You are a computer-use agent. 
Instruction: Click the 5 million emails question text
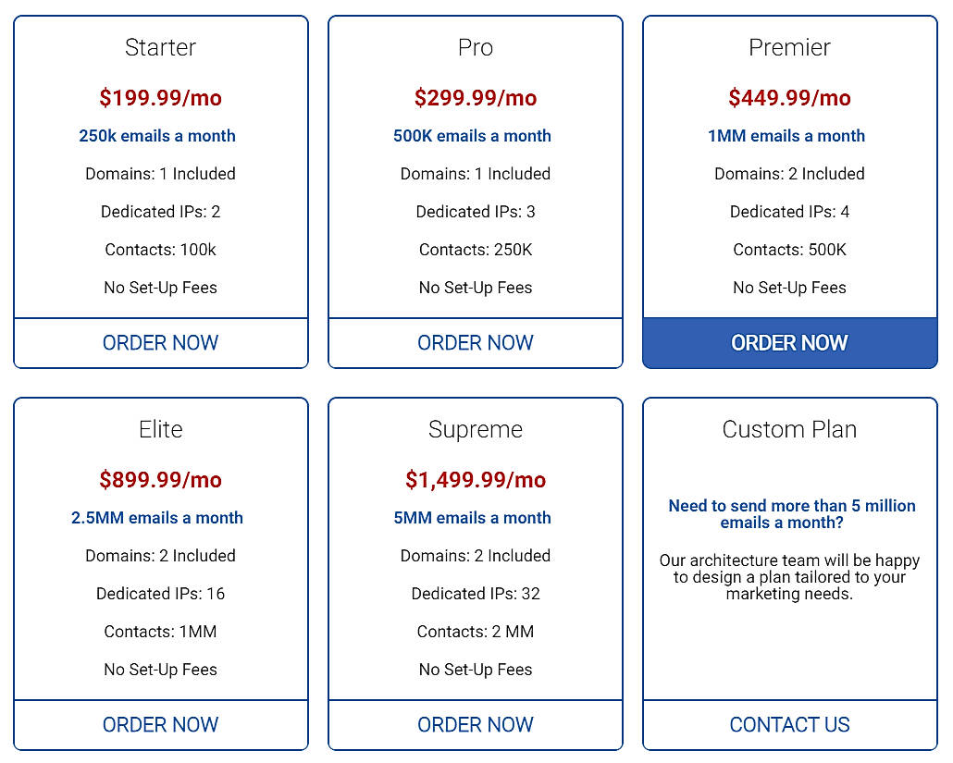tap(789, 514)
